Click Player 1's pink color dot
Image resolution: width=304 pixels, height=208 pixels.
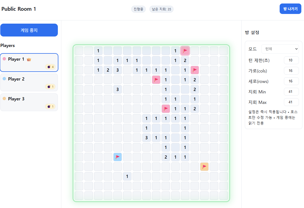point(4,59)
